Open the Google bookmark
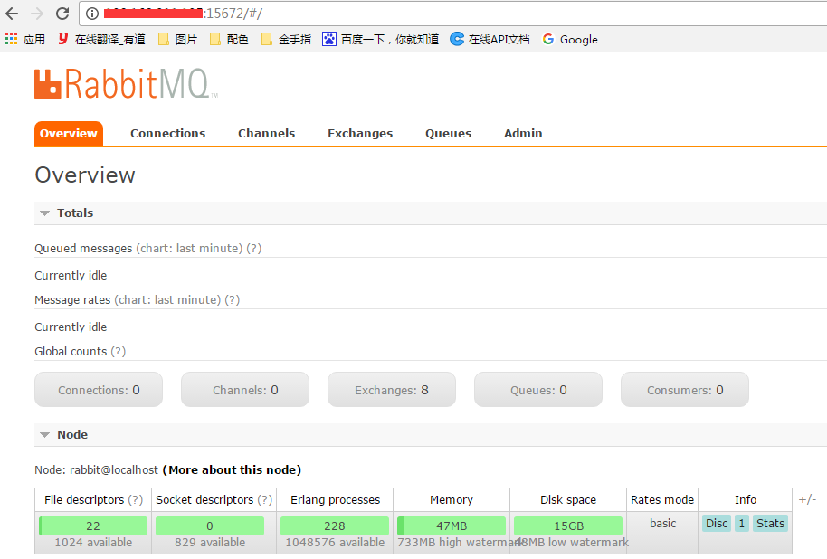 point(570,40)
